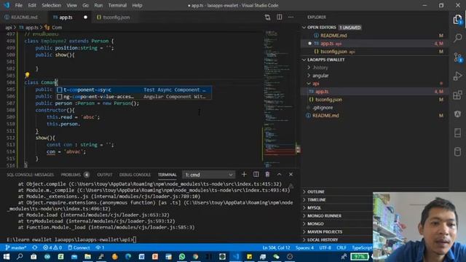Click Connect database in status bar
The height and width of the screenshot is (262, 466).
pyautogui.click(x=79, y=247)
